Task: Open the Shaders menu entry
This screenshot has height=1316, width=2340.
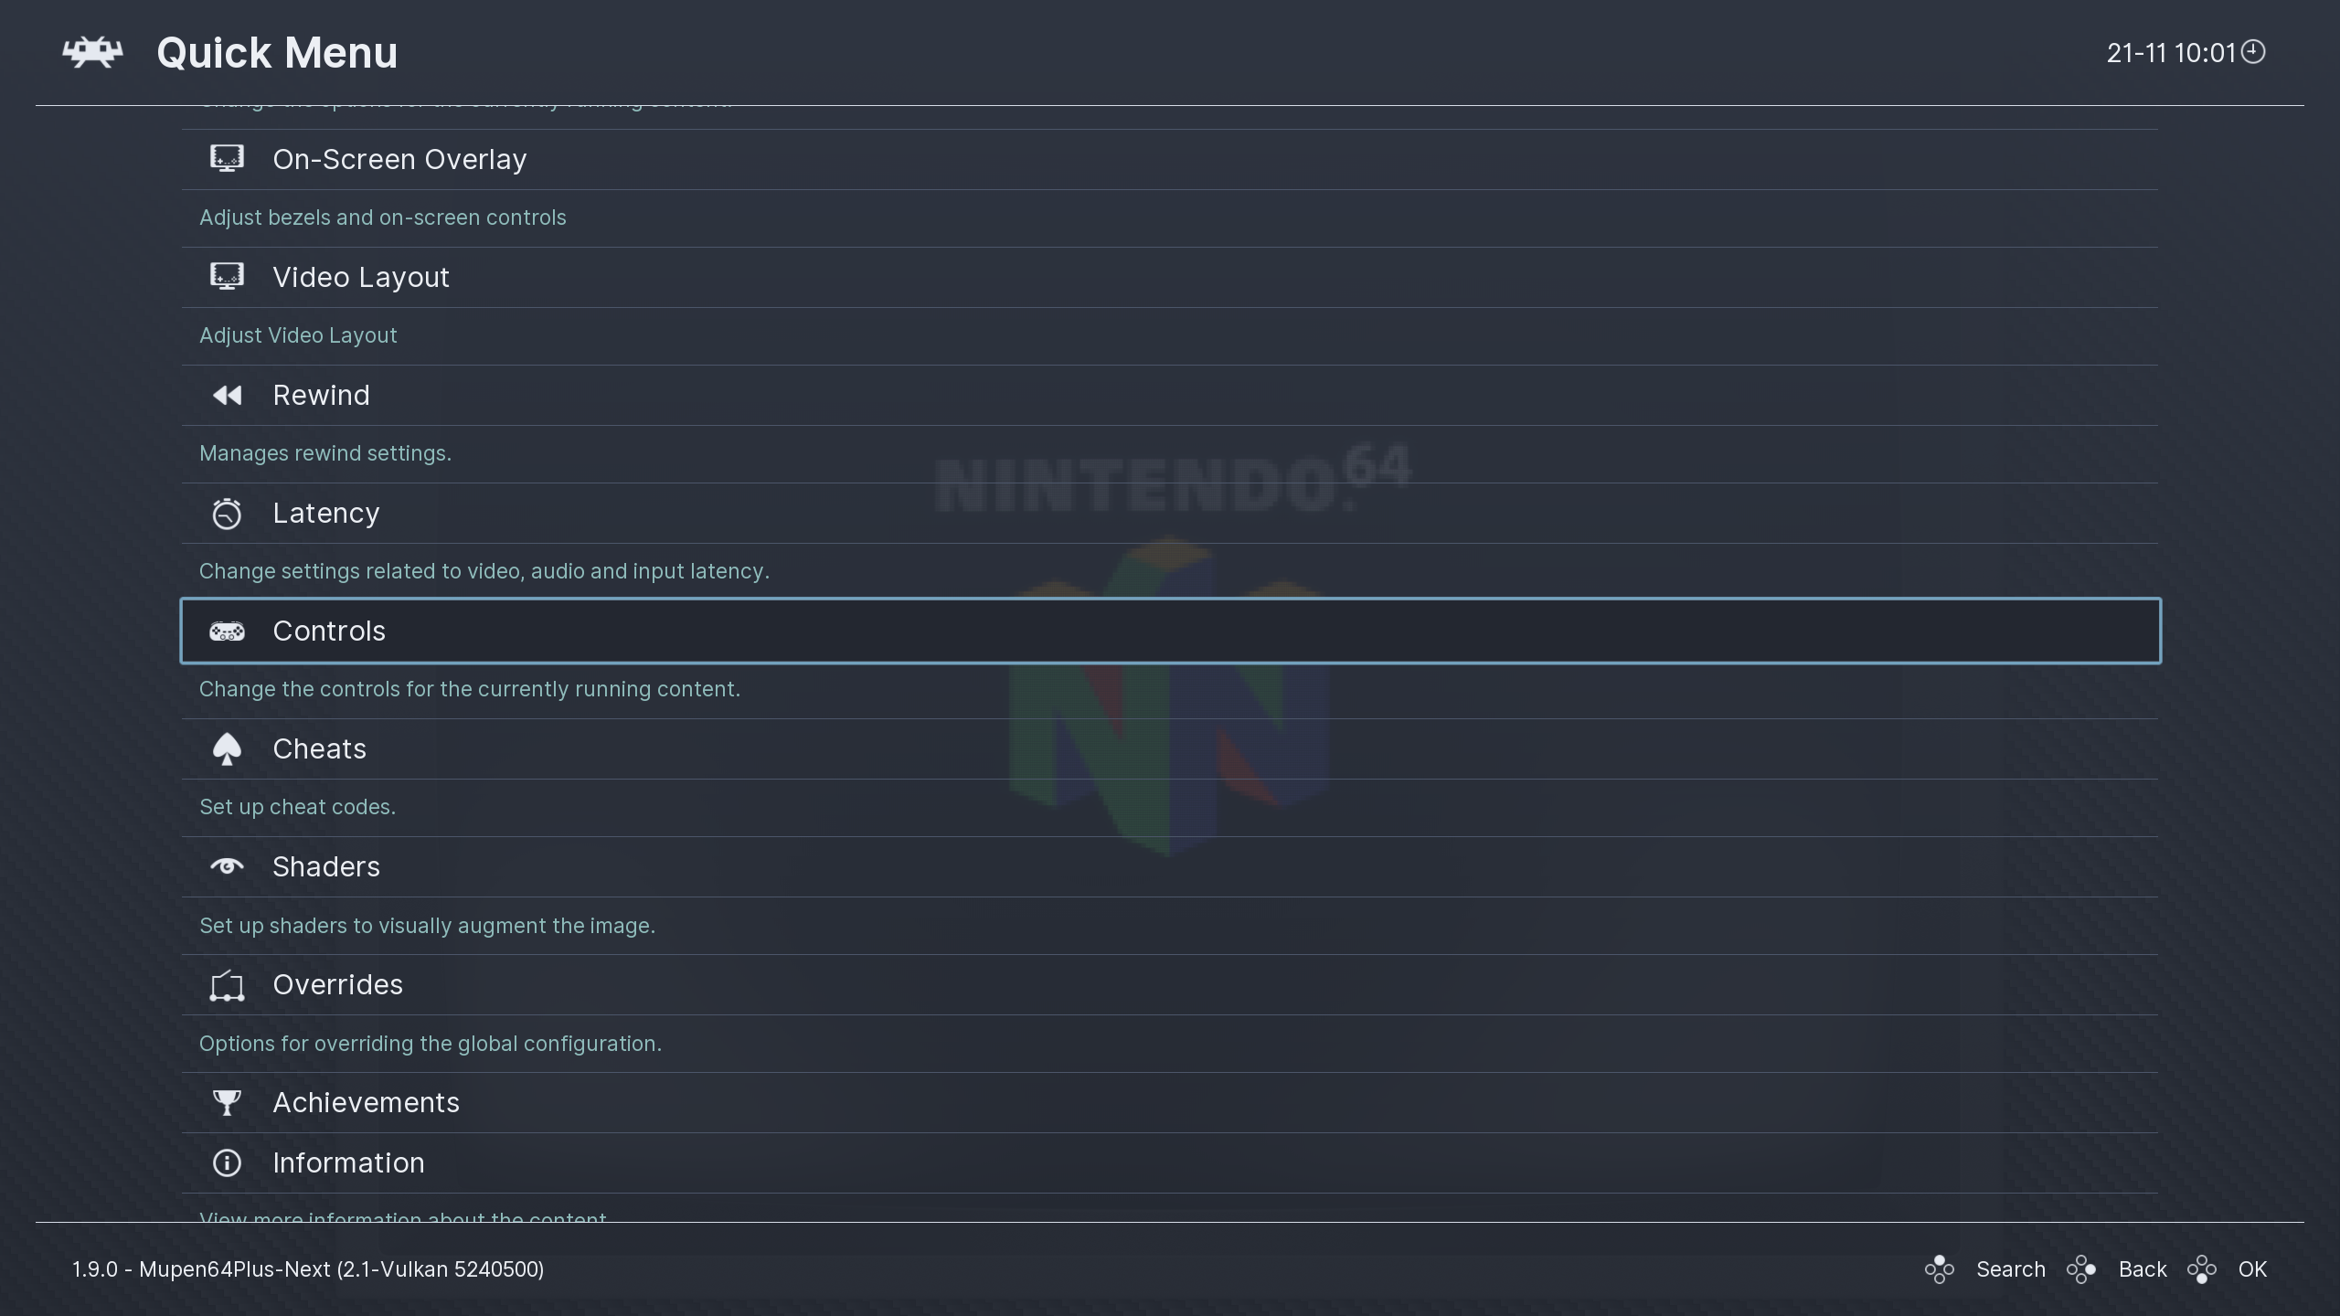Action: click(x=1170, y=866)
